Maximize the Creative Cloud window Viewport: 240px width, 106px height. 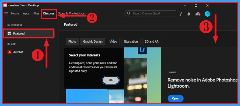click(196, 6)
